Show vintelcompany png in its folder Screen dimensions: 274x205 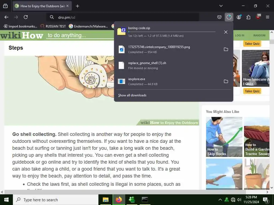[226, 49]
